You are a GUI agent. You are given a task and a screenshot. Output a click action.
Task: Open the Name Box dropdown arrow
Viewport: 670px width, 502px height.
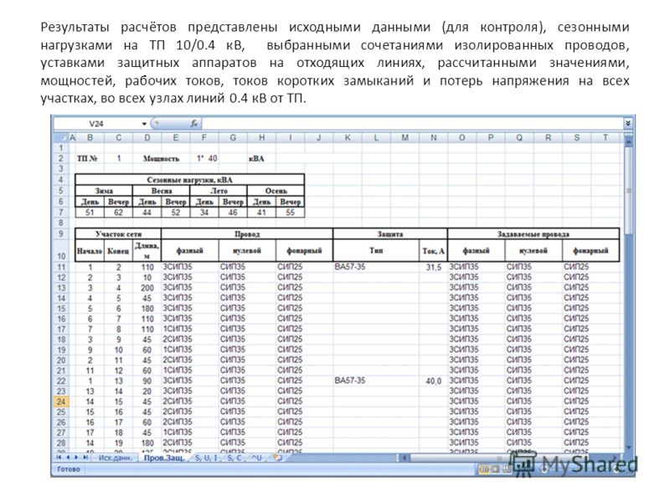coord(144,124)
